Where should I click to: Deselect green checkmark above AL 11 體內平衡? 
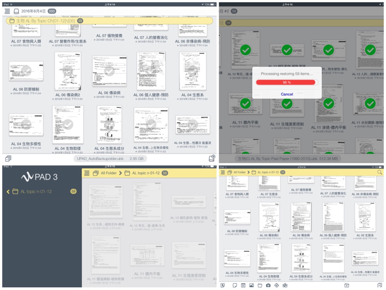tap(245, 103)
